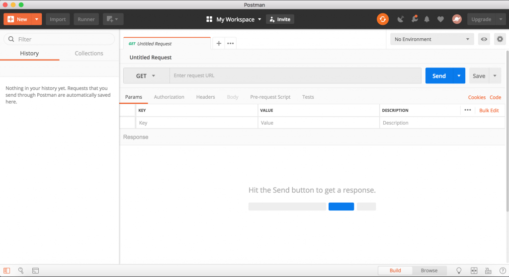Viewport: 509px width, 277px height.
Task: Click the heart icon in header
Action: pos(440,19)
